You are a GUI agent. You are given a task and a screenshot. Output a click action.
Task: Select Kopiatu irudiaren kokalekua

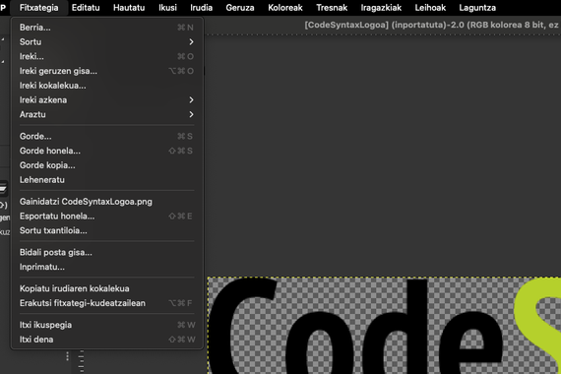click(107, 288)
